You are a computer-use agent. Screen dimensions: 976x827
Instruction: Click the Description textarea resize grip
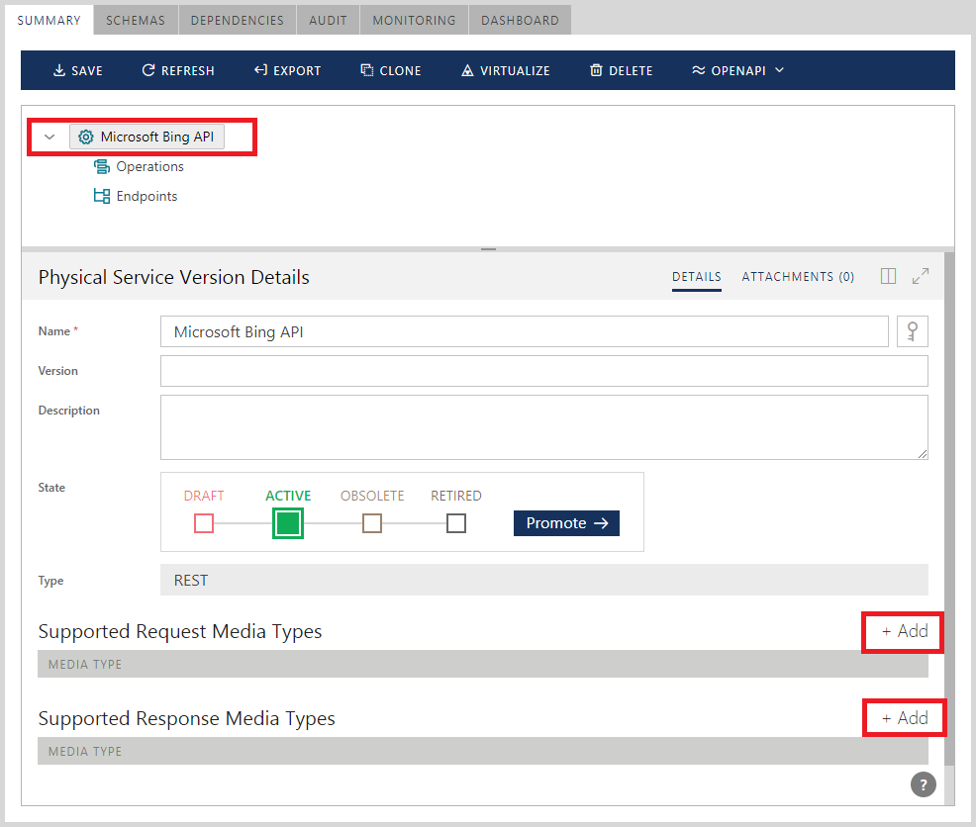coord(923,454)
